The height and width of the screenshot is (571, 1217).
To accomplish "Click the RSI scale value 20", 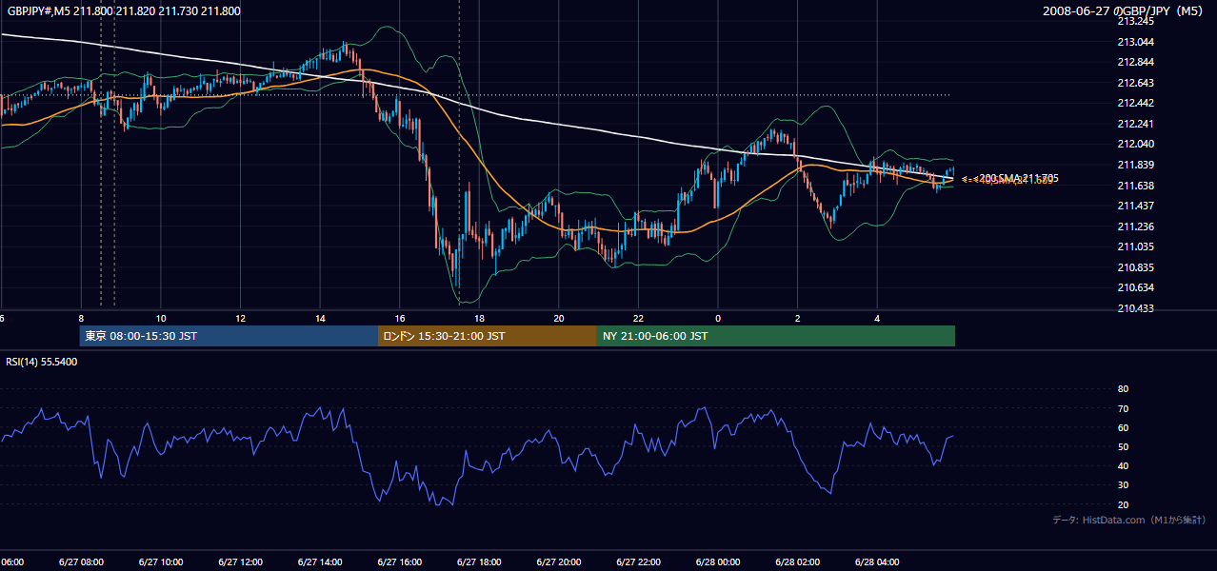I will coord(1123,504).
